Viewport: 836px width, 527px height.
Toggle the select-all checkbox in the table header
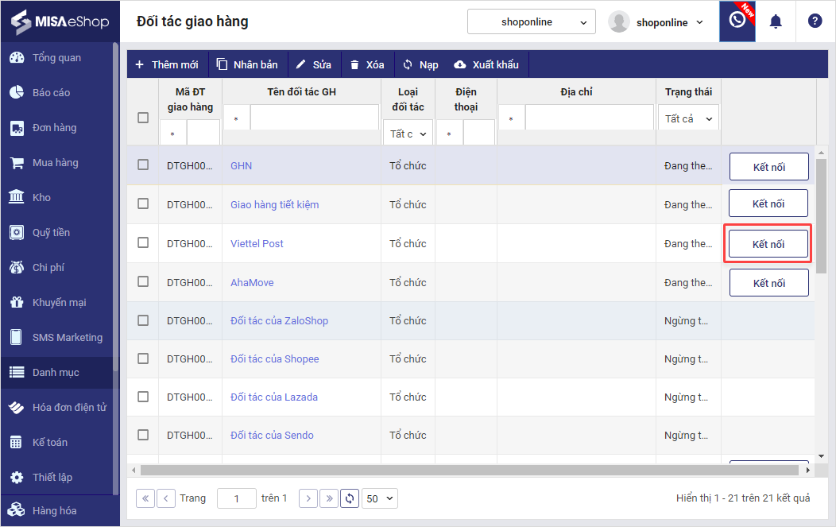pos(143,118)
